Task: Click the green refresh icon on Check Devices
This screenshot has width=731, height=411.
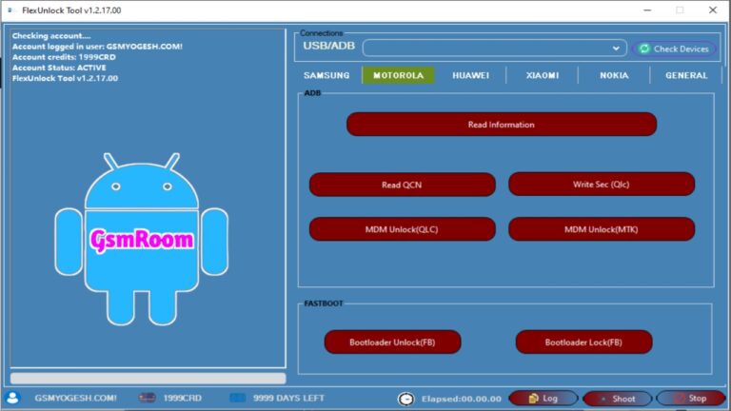Action: pos(644,49)
